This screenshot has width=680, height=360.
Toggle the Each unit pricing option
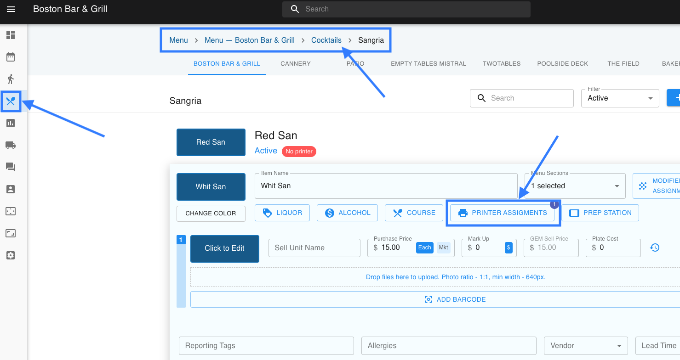(x=424, y=247)
